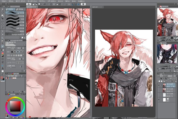This screenshot has width=178, height=119.
Task: Delete sub tool with trash icon
Action: pyautogui.click(x=25, y=37)
